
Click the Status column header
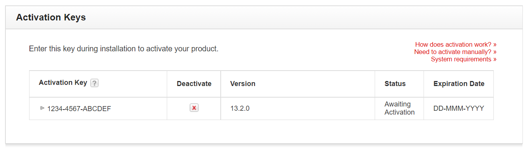395,84
